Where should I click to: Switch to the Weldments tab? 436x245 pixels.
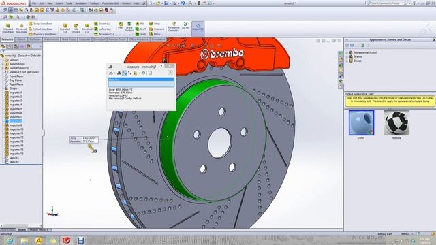coord(52,39)
